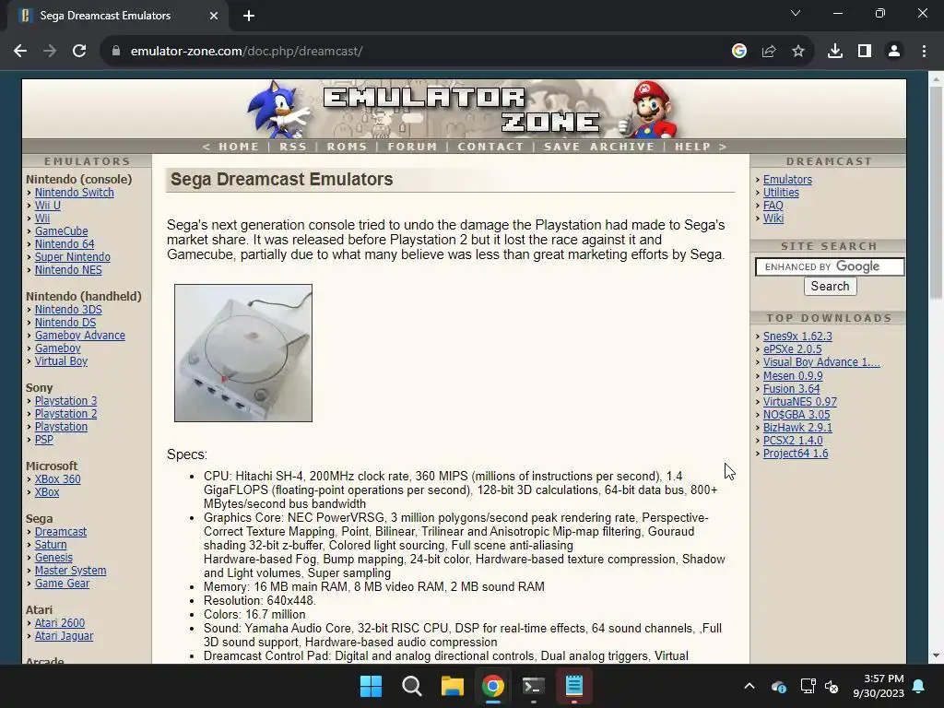The image size is (944, 708).
Task: Open RSS in site navigation
Action: [x=293, y=147]
